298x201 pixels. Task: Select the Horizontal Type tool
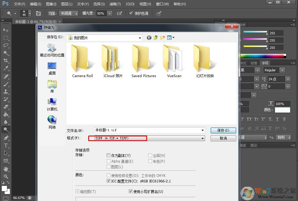pyautogui.click(x=6, y=145)
